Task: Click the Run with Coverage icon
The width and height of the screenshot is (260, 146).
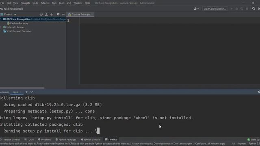Action: [242, 9]
